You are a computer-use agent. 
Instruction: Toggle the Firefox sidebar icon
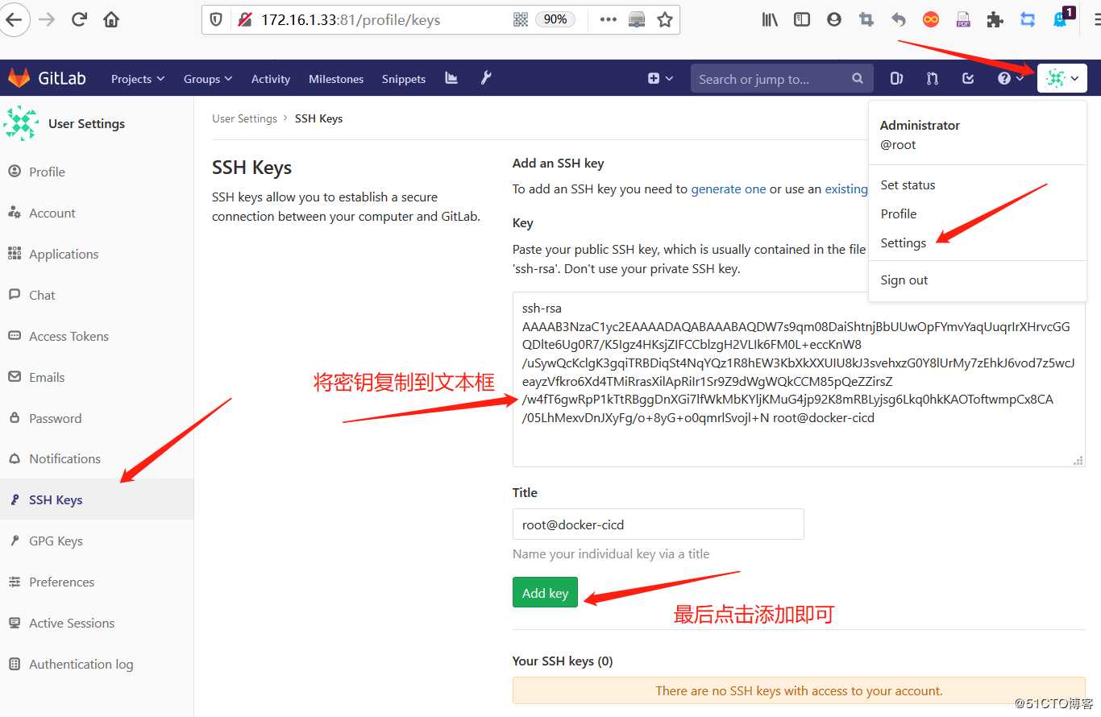[x=802, y=20]
